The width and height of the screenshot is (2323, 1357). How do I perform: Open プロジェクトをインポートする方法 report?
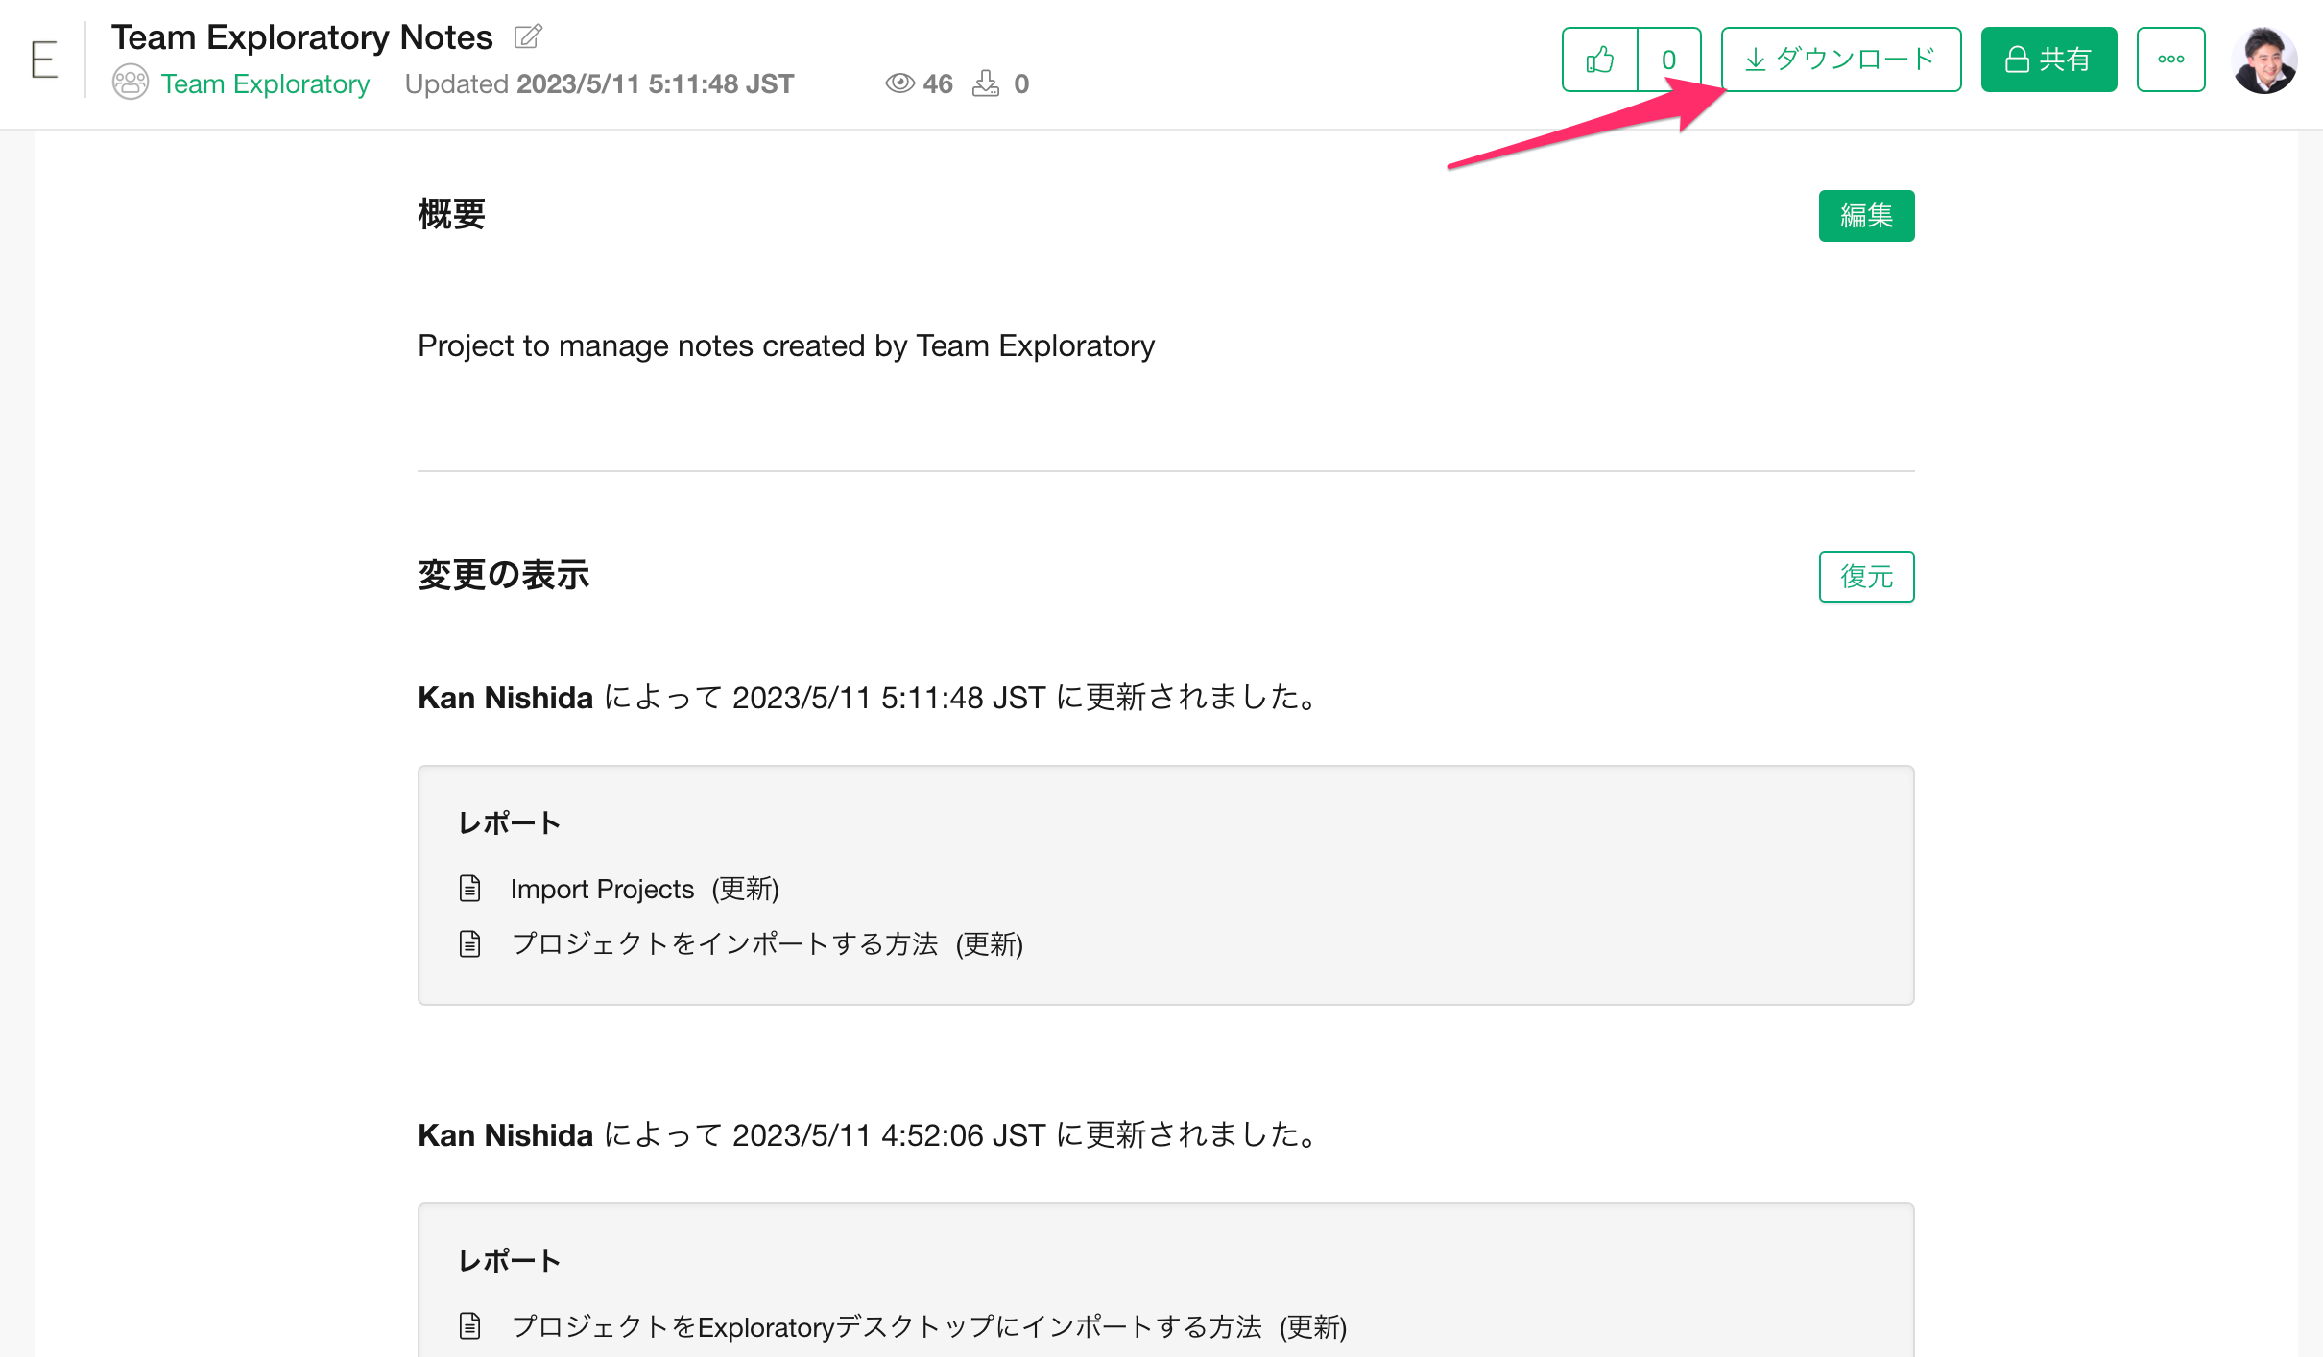pyautogui.click(x=725, y=944)
